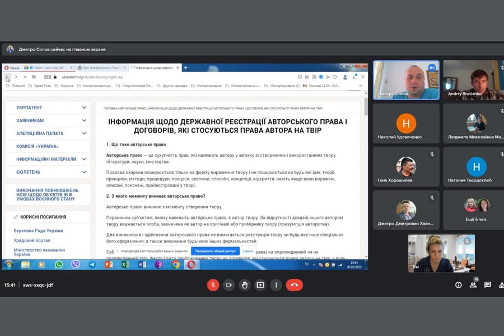This screenshot has height=336, width=504.
Task: Open the Opera Меню button
Action: click(12, 68)
